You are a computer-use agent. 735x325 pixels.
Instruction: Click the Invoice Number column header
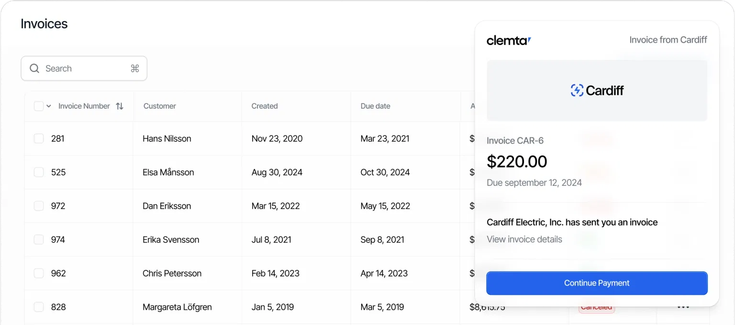click(84, 106)
